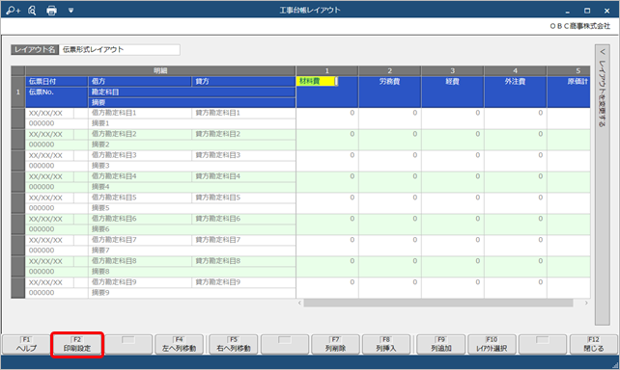620x370 pixels.
Task: Select the 経費 column header
Action: coord(453,92)
